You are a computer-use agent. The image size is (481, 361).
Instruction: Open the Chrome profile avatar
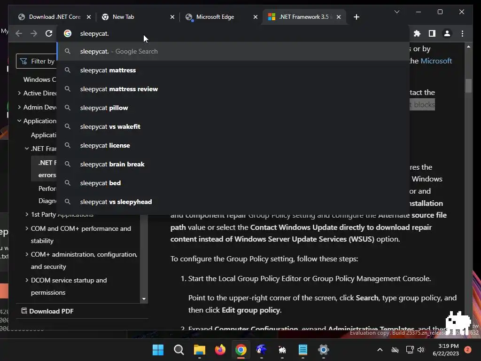pyautogui.click(x=447, y=33)
